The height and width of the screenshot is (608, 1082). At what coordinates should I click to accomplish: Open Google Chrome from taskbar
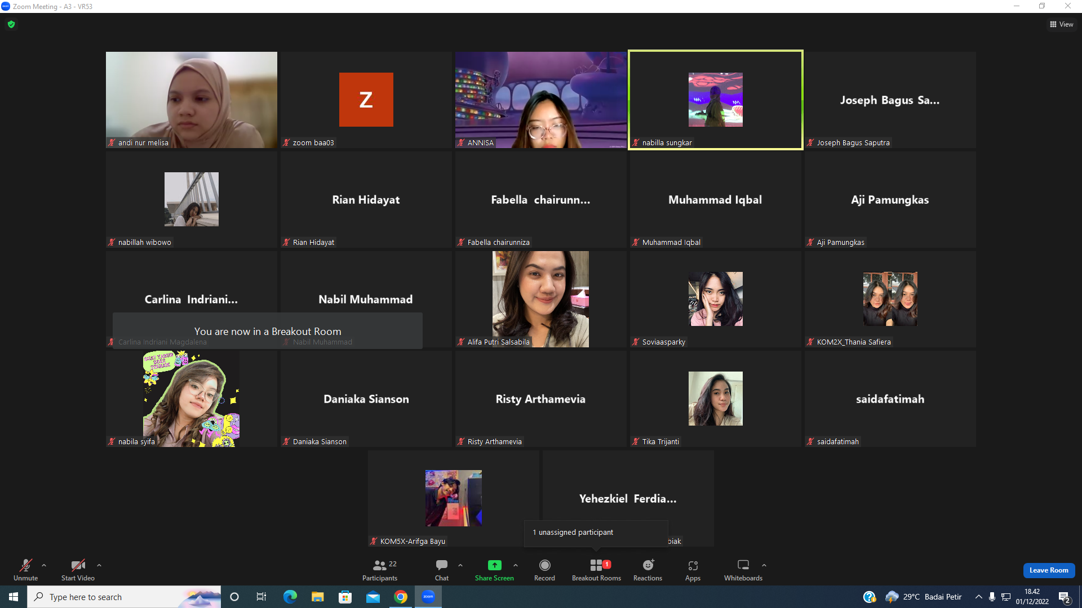click(x=401, y=597)
